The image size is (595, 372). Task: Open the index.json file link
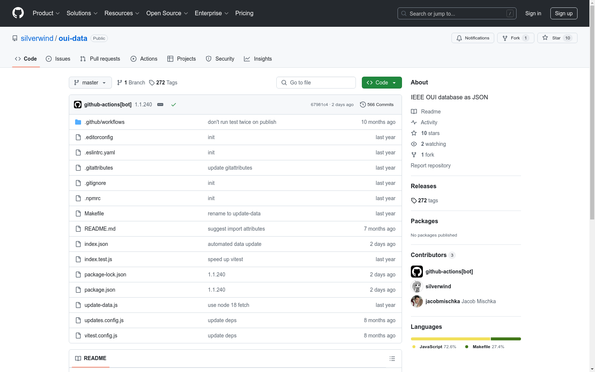tap(96, 244)
